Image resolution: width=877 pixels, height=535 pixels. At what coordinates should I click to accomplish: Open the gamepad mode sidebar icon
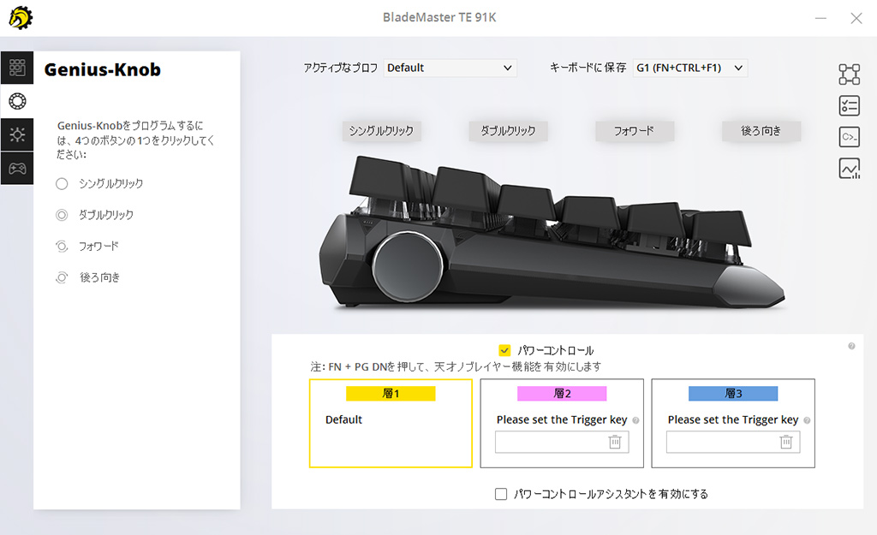coord(17,168)
